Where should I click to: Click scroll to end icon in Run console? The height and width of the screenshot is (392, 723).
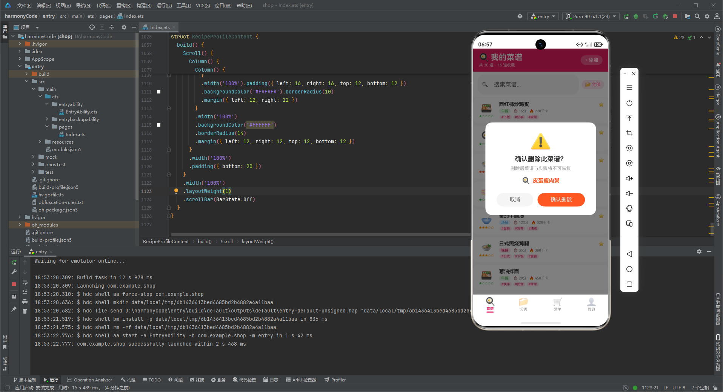coord(25,292)
